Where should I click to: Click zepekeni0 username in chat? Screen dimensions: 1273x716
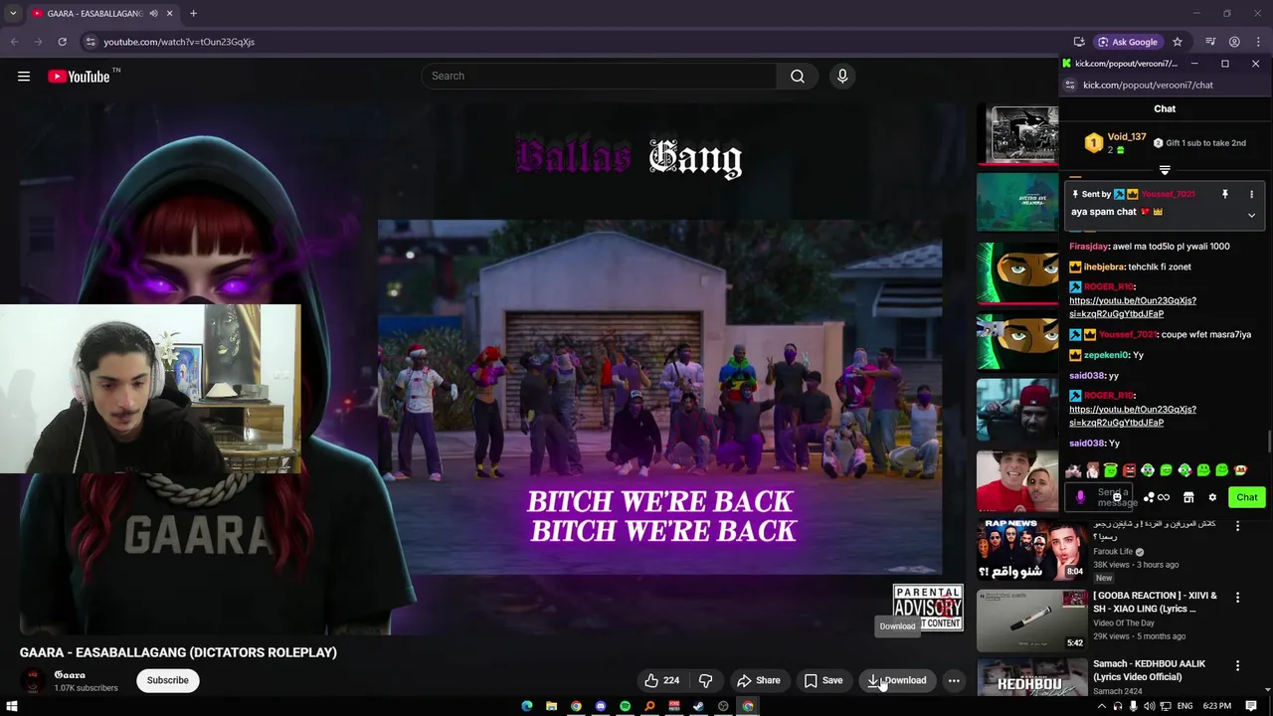1106,355
